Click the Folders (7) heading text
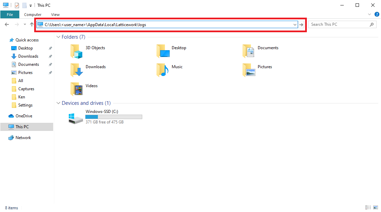This screenshot has width=381, height=212. [73, 37]
